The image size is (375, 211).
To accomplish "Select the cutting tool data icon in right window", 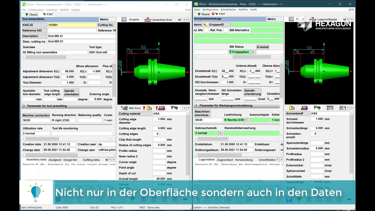I will pyautogui.click(x=317, y=108).
